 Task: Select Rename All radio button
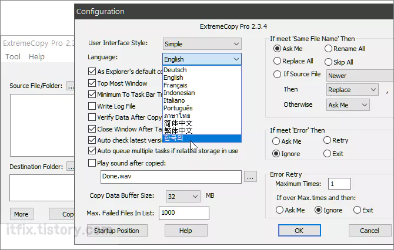tap(328, 49)
